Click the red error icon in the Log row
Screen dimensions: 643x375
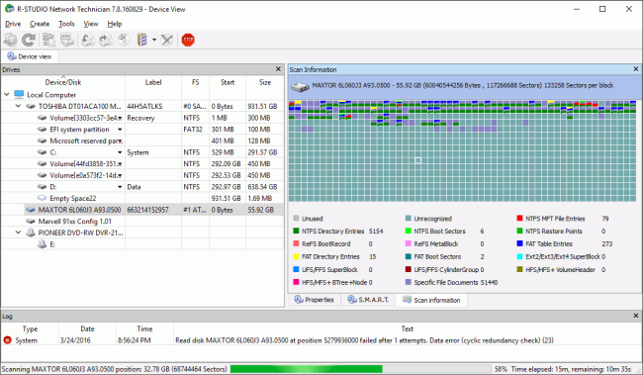[x=7, y=340]
